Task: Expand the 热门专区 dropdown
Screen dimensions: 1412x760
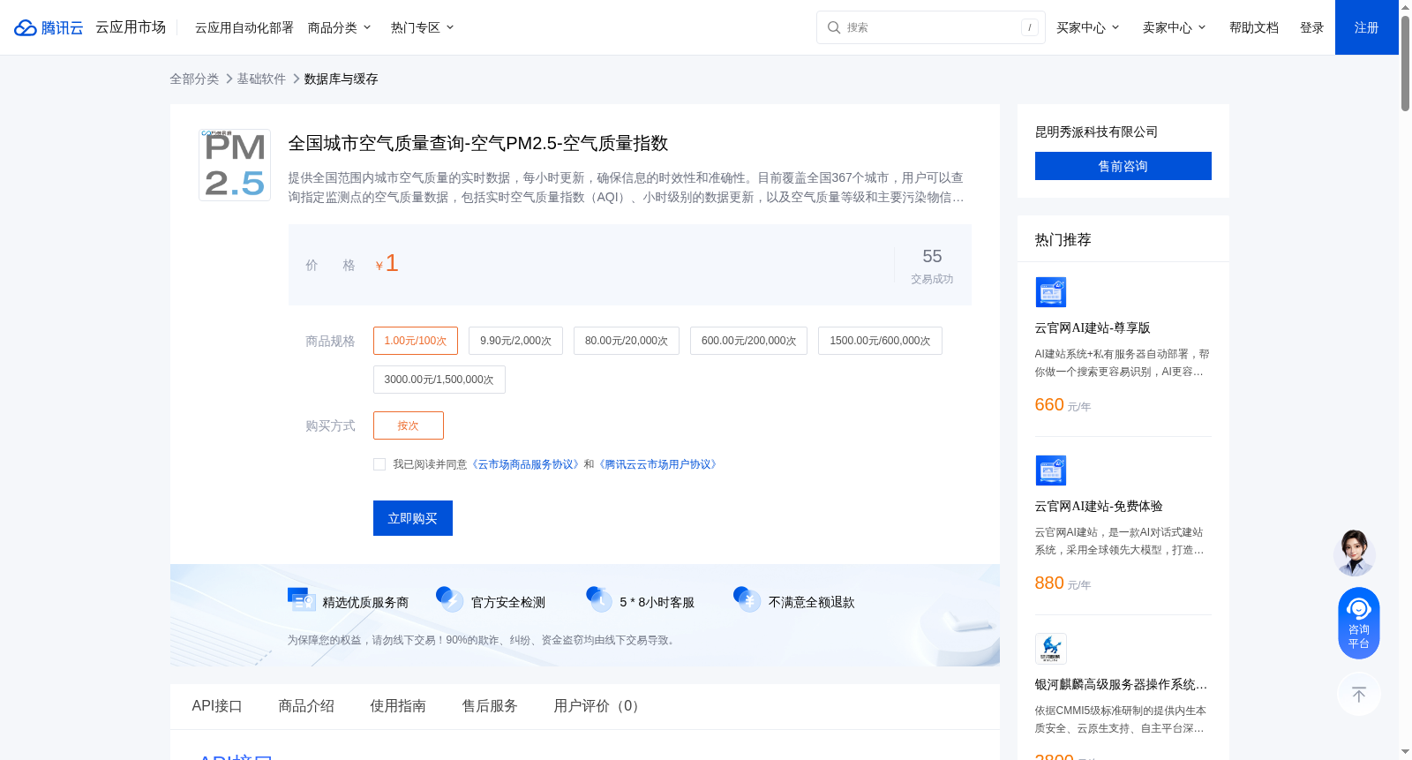Action: [423, 27]
